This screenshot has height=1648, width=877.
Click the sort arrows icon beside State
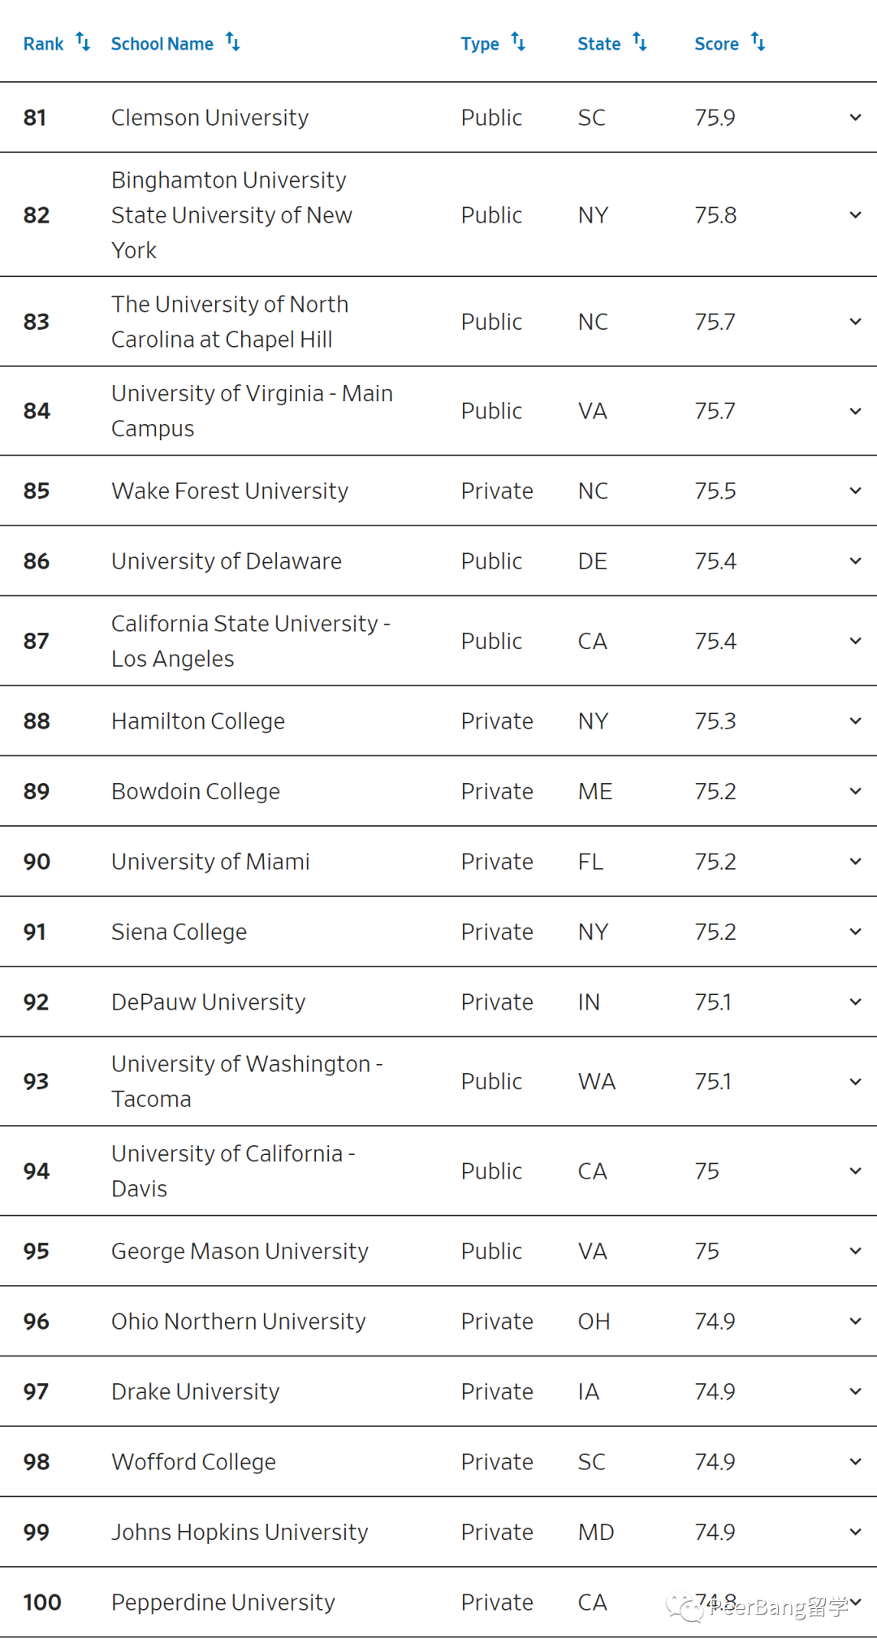(x=640, y=41)
